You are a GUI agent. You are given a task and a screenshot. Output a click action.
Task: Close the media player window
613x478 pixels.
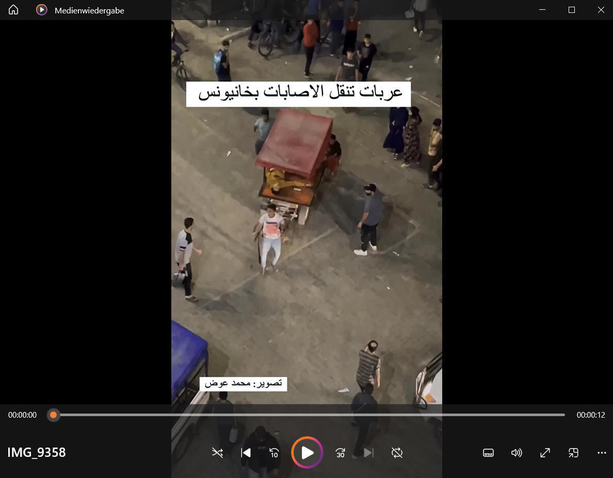pyautogui.click(x=601, y=10)
